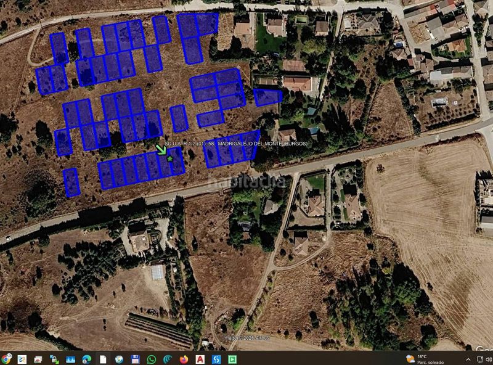Open the Earth globe taskbar icon
The height and width of the screenshot is (365, 493).
[119, 359]
